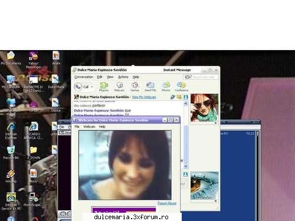Open the Plugins toolbar button
Viewport: 295px width, 221px height.
pos(104,87)
